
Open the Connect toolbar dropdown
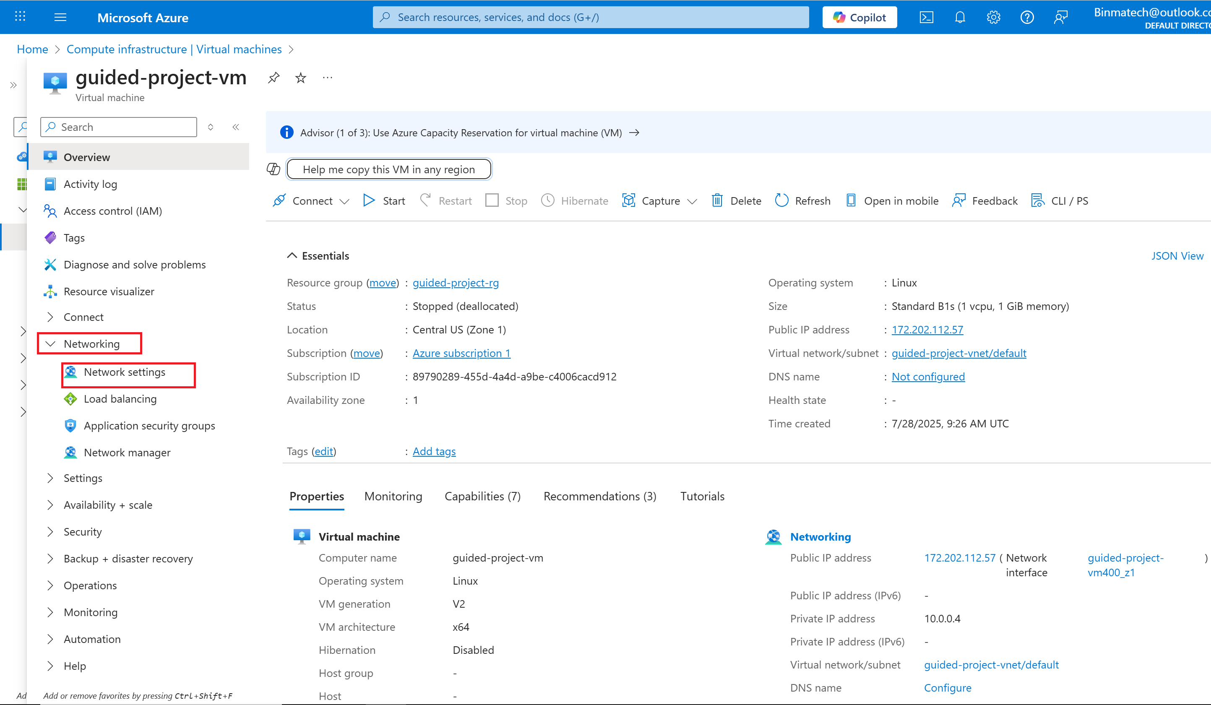tap(344, 201)
